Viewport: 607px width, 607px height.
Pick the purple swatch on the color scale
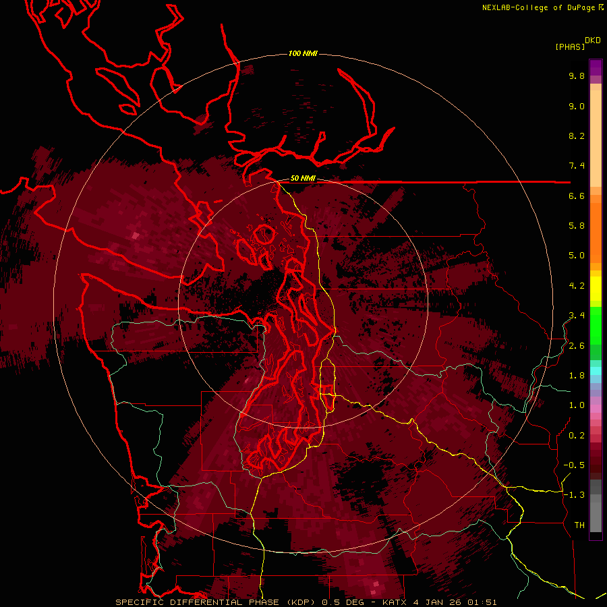click(596, 67)
